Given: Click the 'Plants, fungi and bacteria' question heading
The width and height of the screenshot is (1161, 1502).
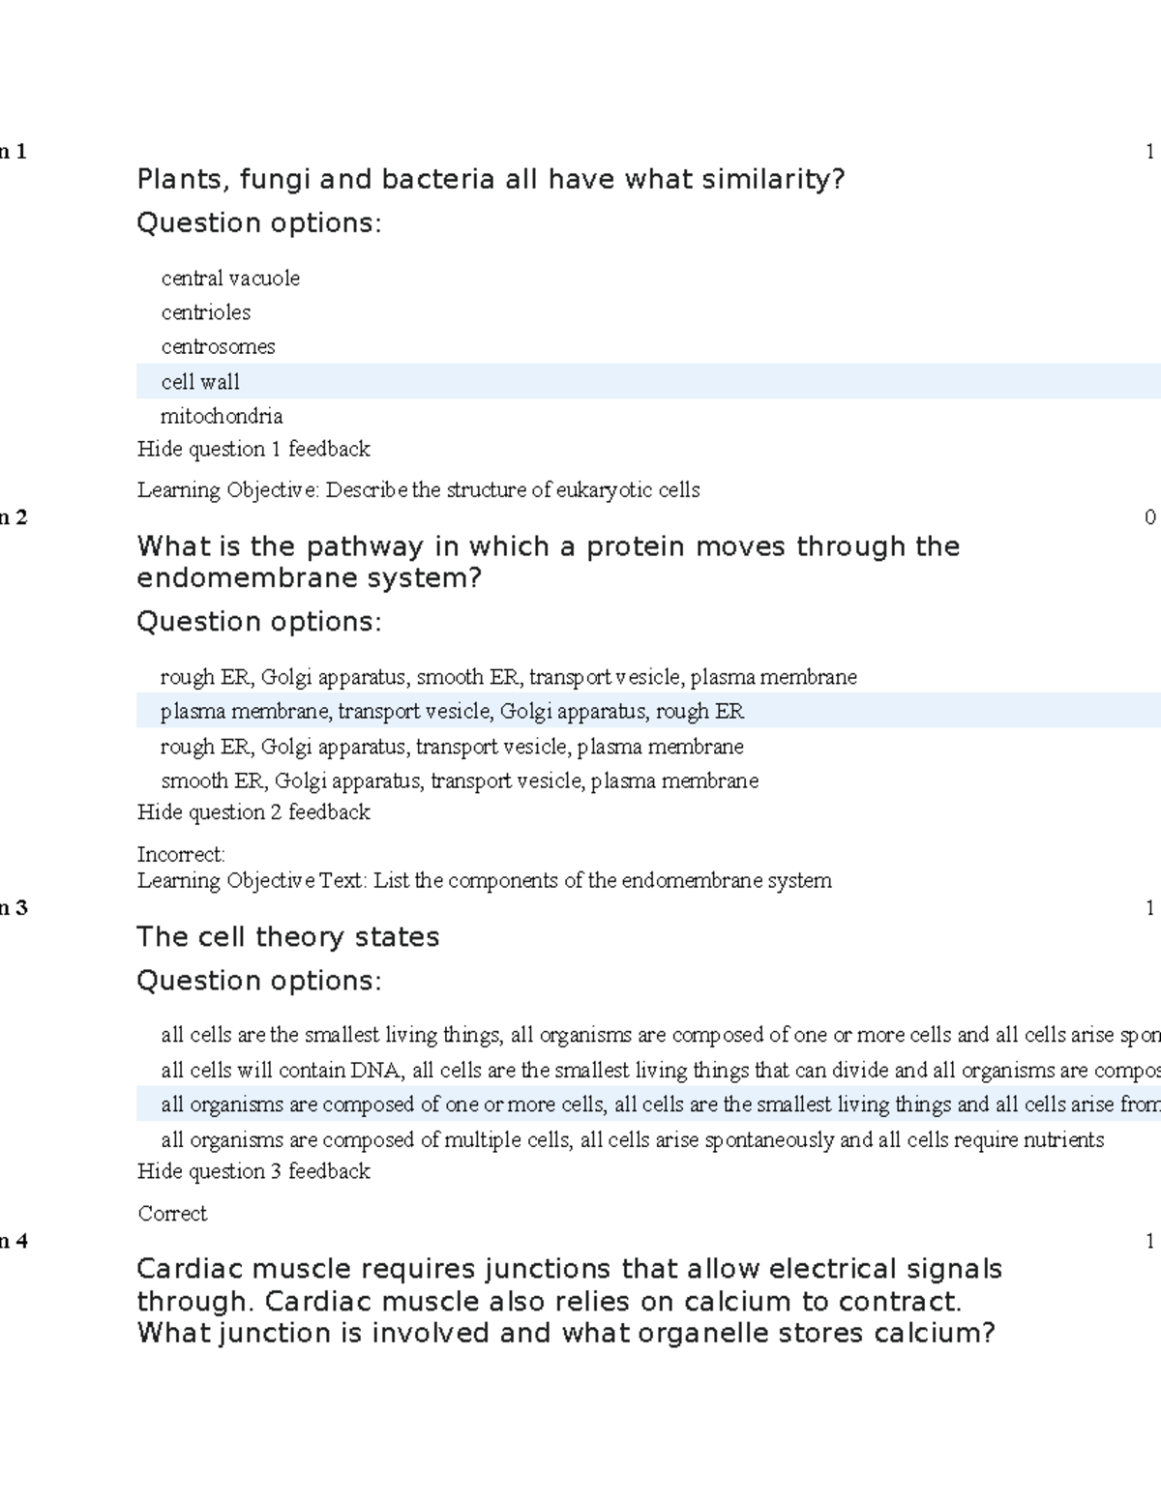Looking at the screenshot, I should [491, 180].
